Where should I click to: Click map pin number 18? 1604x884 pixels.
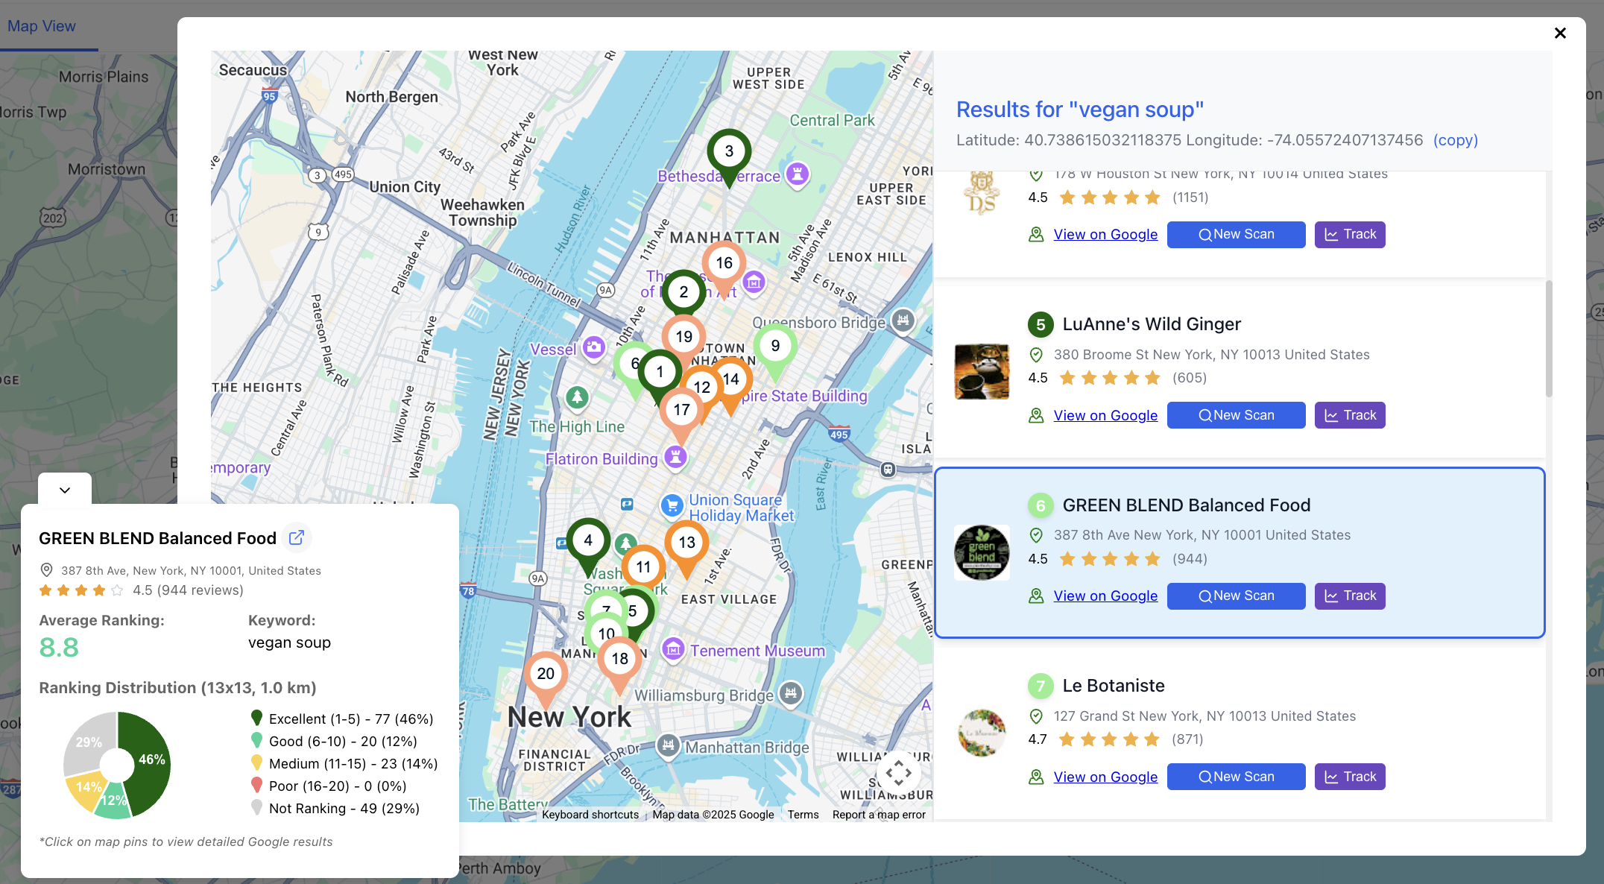619,659
